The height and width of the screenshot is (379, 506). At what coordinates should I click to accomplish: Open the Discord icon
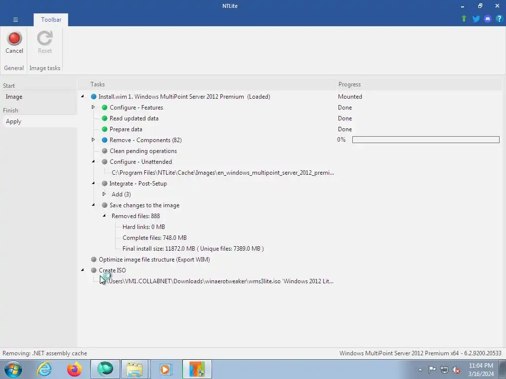click(488, 19)
